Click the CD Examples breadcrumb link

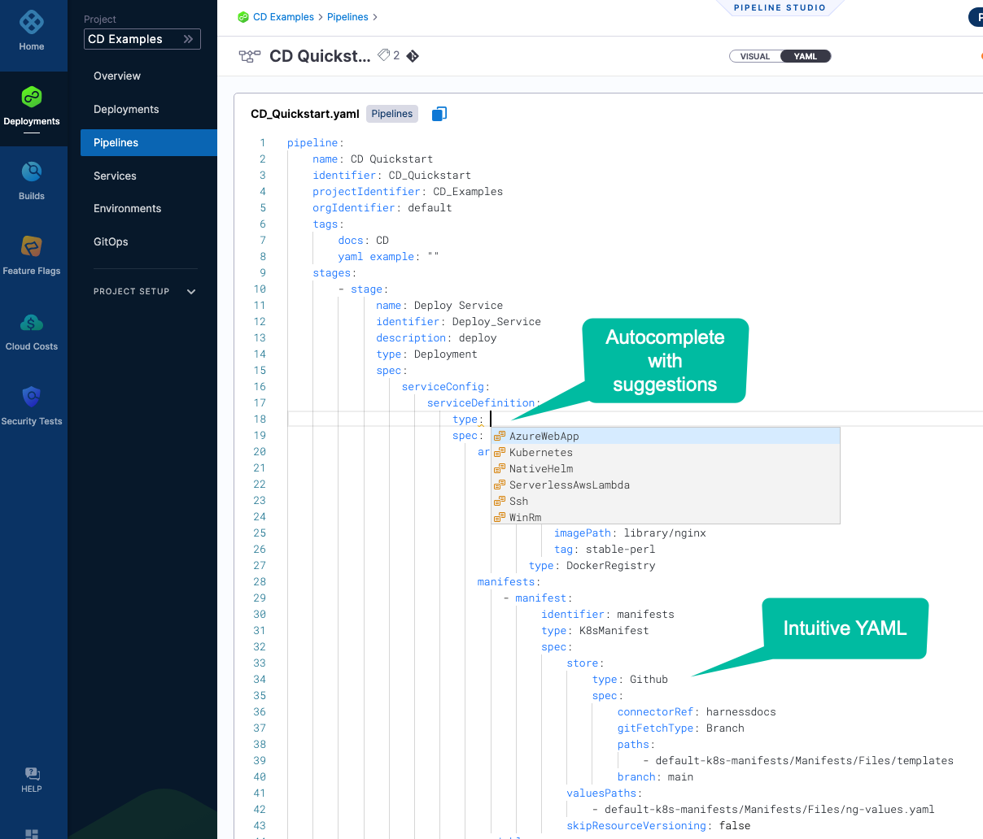click(x=283, y=17)
